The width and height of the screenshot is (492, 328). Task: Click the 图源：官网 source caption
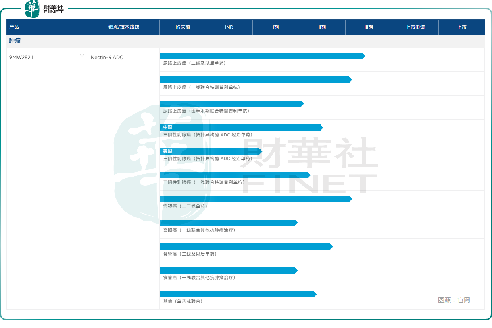point(454,300)
